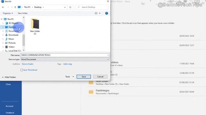Open the address bar history dropdown
206x115 pixels.
coord(65,7)
